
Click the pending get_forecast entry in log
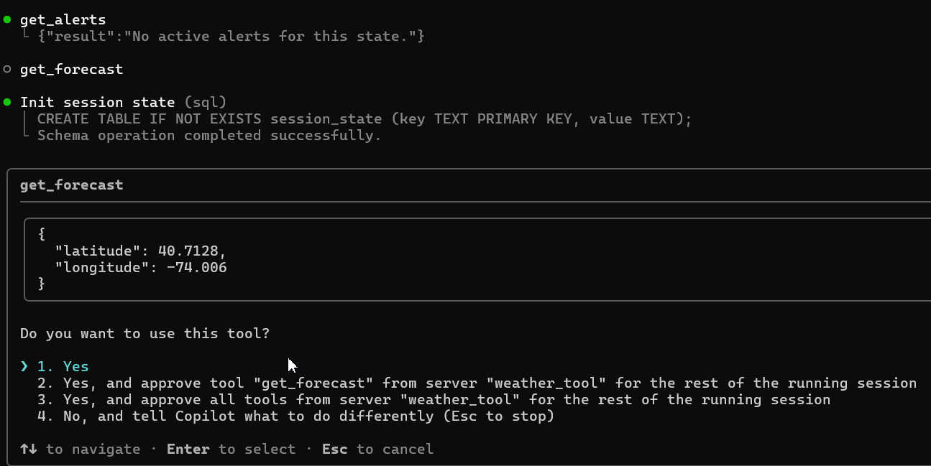pos(71,69)
